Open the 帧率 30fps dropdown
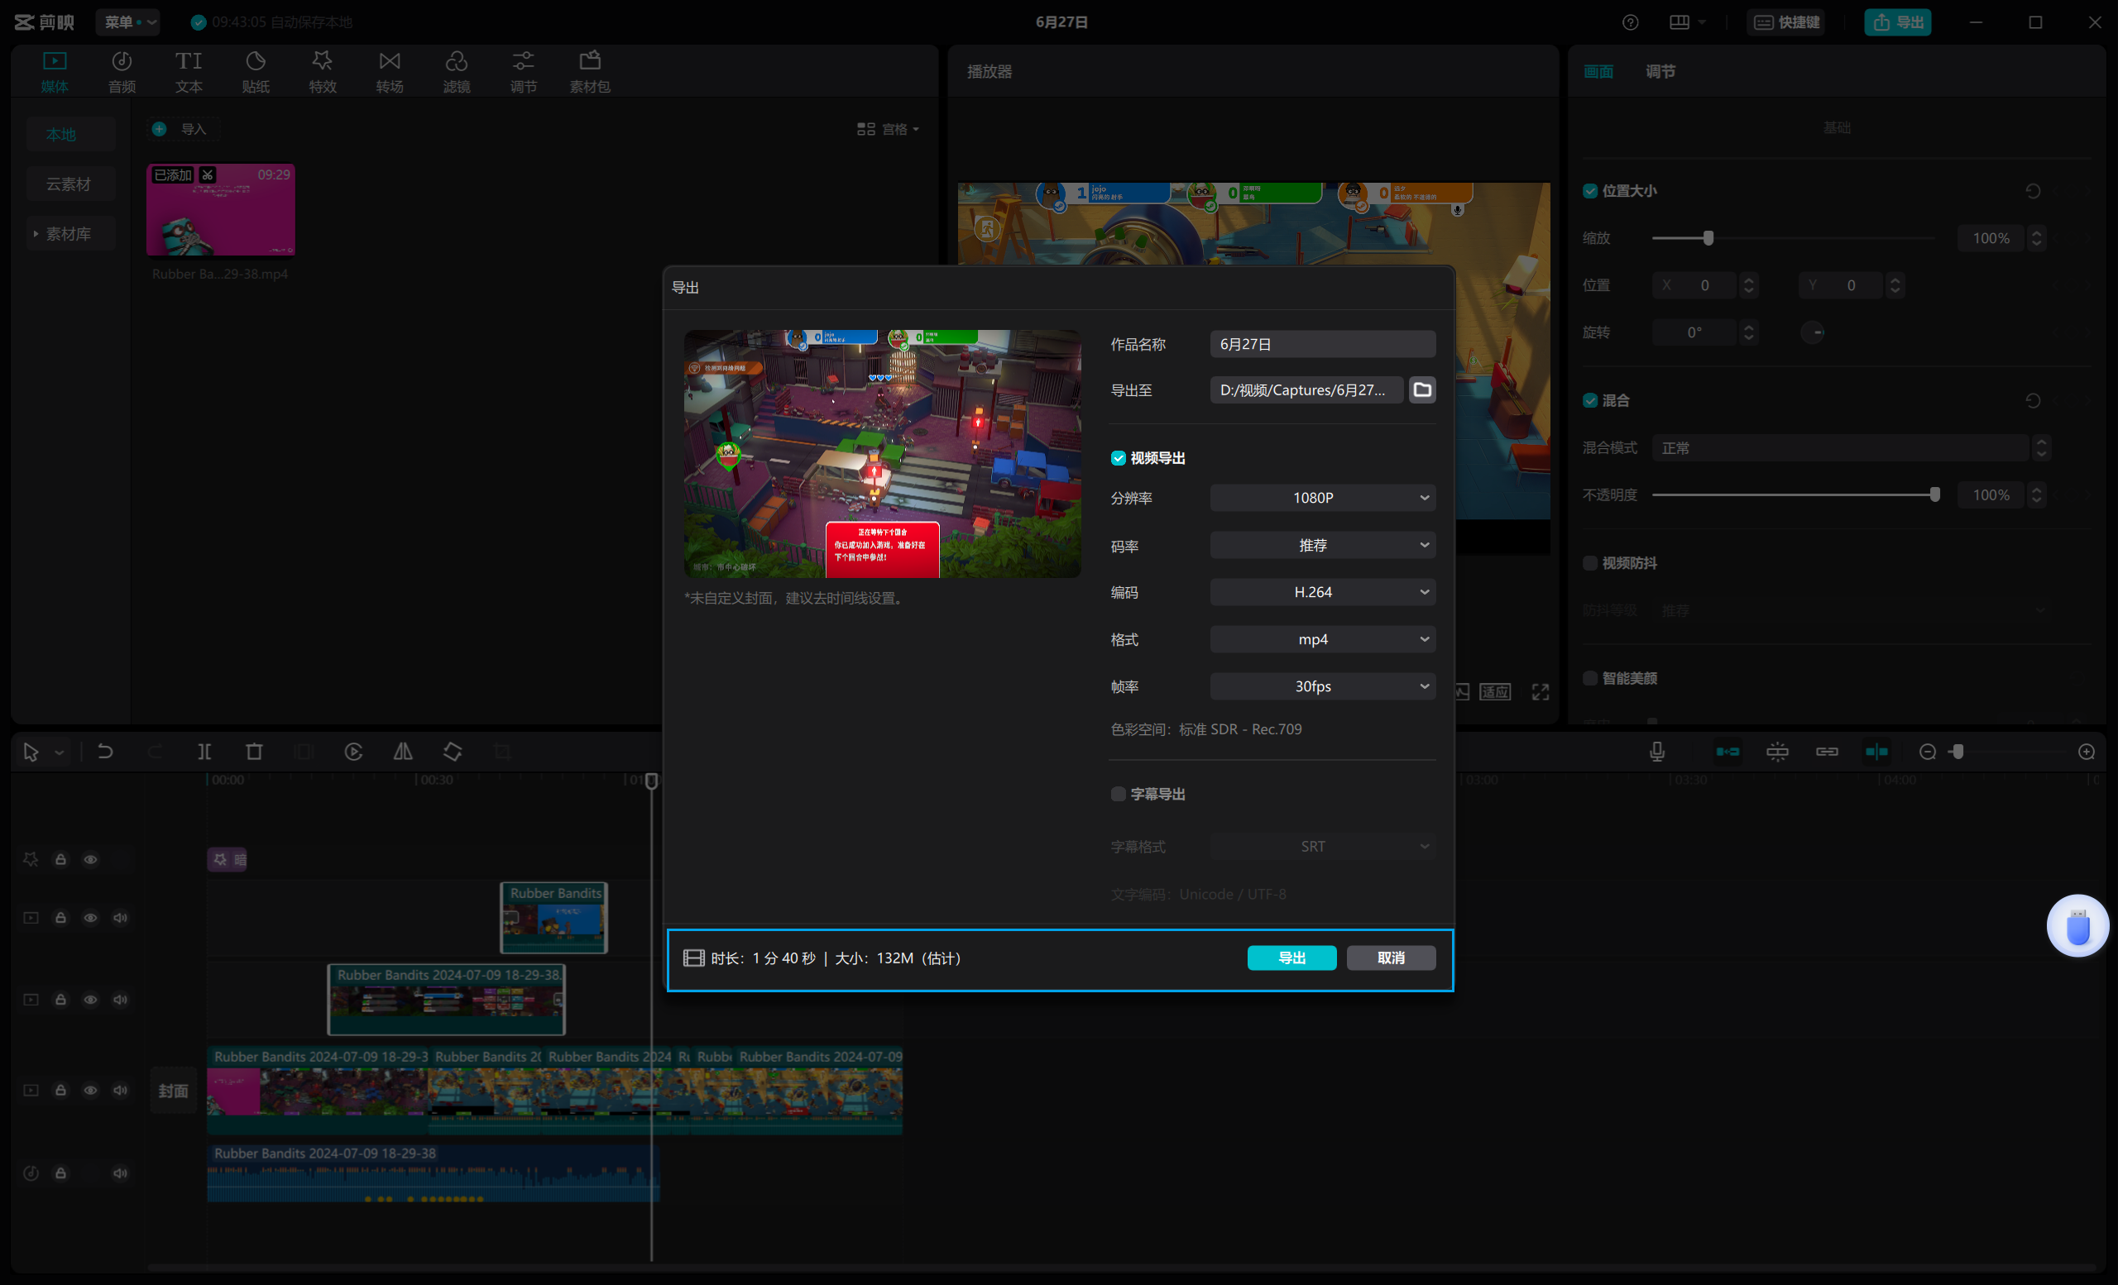 click(x=1322, y=685)
